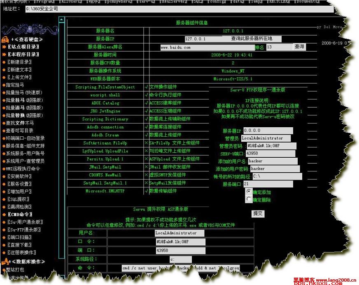Click 系统服务-用户账号 in the sidebar
Screen dimensions: 359x285
point(25,153)
